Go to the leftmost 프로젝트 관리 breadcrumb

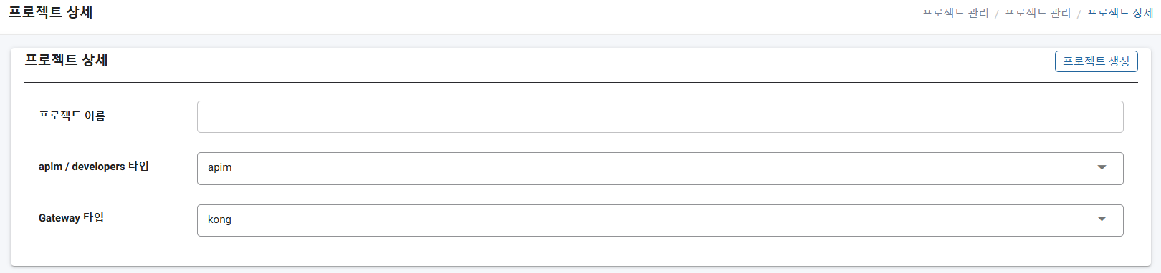955,13
